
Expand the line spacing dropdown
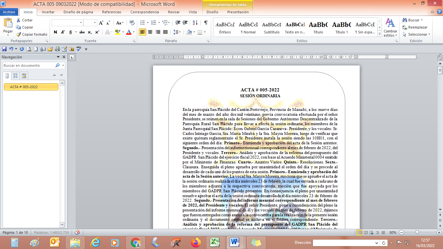[x=179, y=32]
